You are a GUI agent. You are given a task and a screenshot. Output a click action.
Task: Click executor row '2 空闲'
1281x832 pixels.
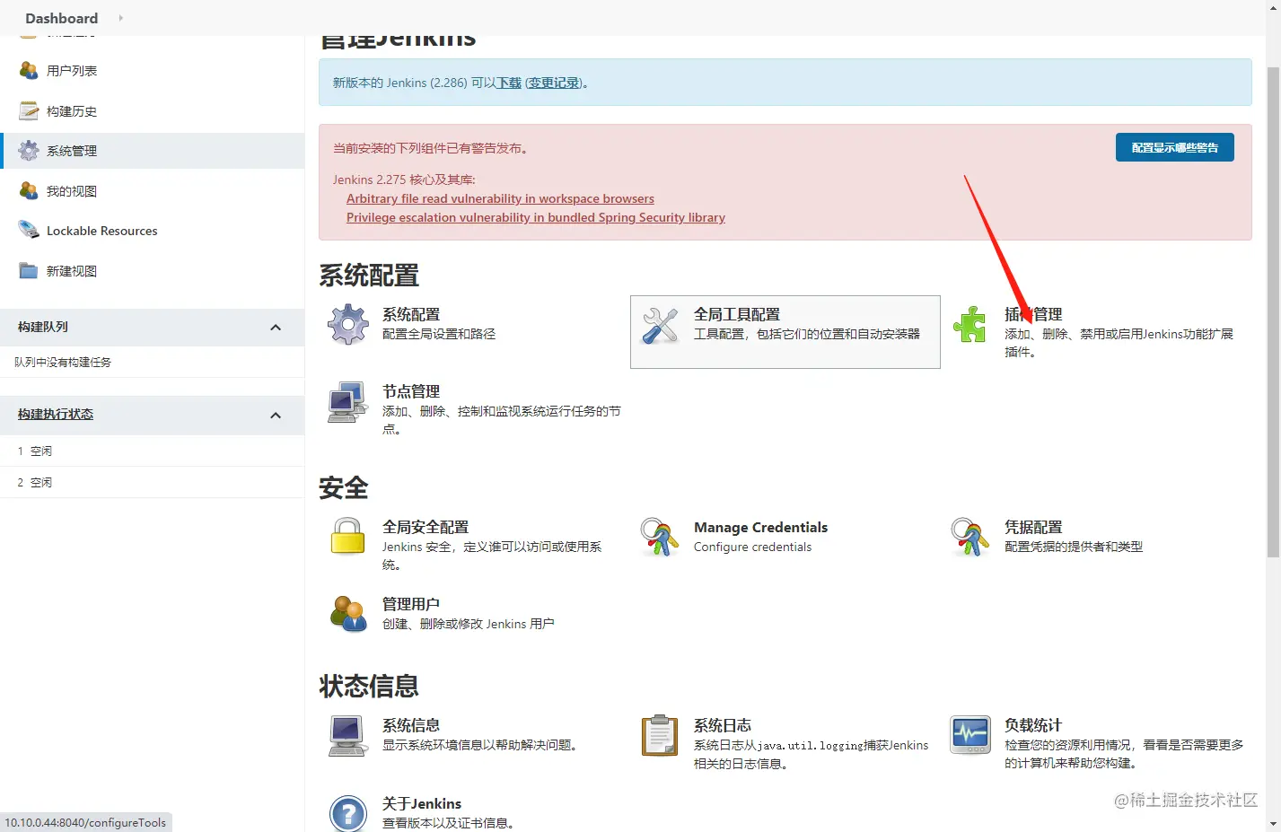[x=153, y=482]
